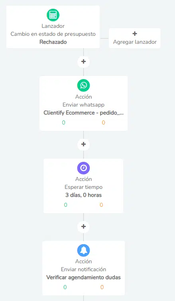Screen dimensions: 175x301
Task: Select the Rechazado trigger status text
Action: click(x=53, y=42)
